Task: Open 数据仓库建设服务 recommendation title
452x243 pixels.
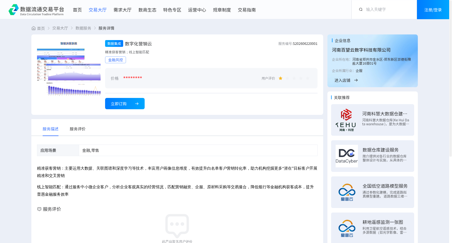Action: [381, 150]
